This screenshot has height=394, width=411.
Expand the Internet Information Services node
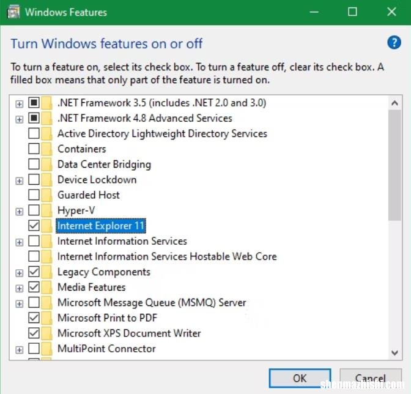click(x=19, y=242)
